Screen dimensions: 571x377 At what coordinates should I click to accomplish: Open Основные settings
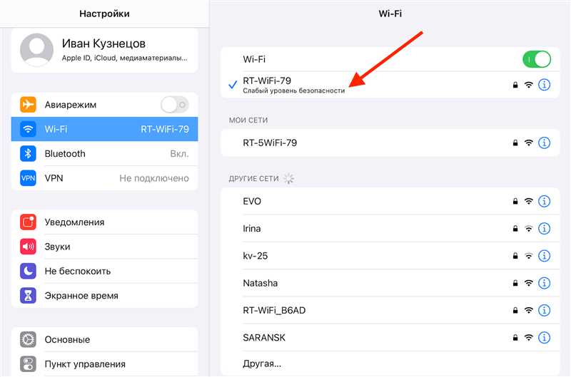coord(104,339)
